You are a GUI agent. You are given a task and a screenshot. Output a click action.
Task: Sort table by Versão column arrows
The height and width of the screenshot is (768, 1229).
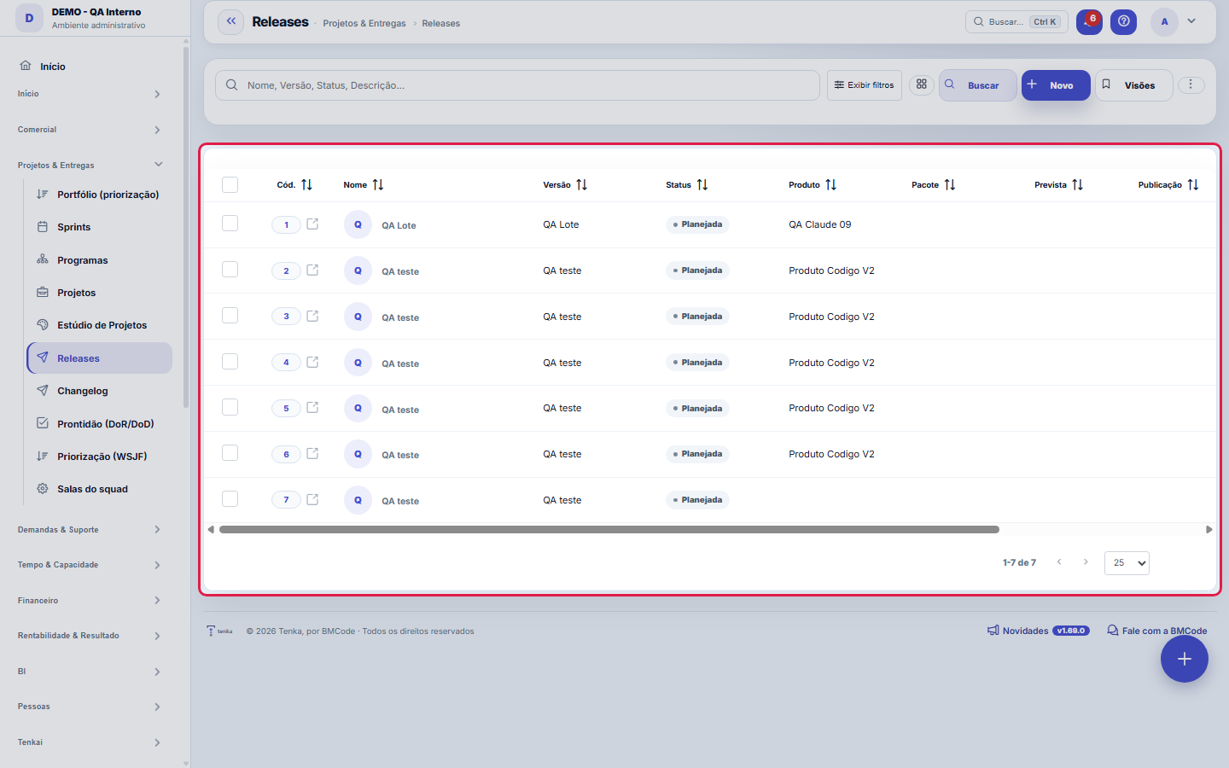pos(582,185)
